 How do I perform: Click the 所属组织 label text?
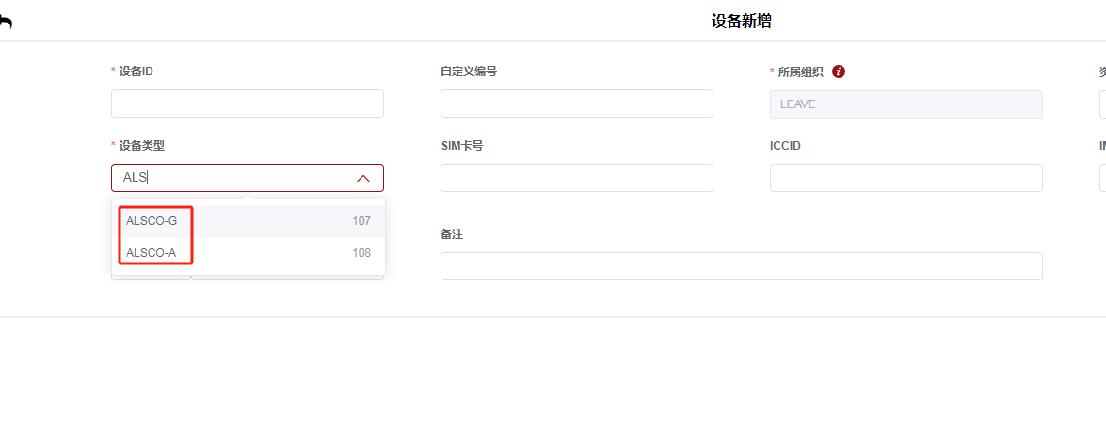(800, 71)
